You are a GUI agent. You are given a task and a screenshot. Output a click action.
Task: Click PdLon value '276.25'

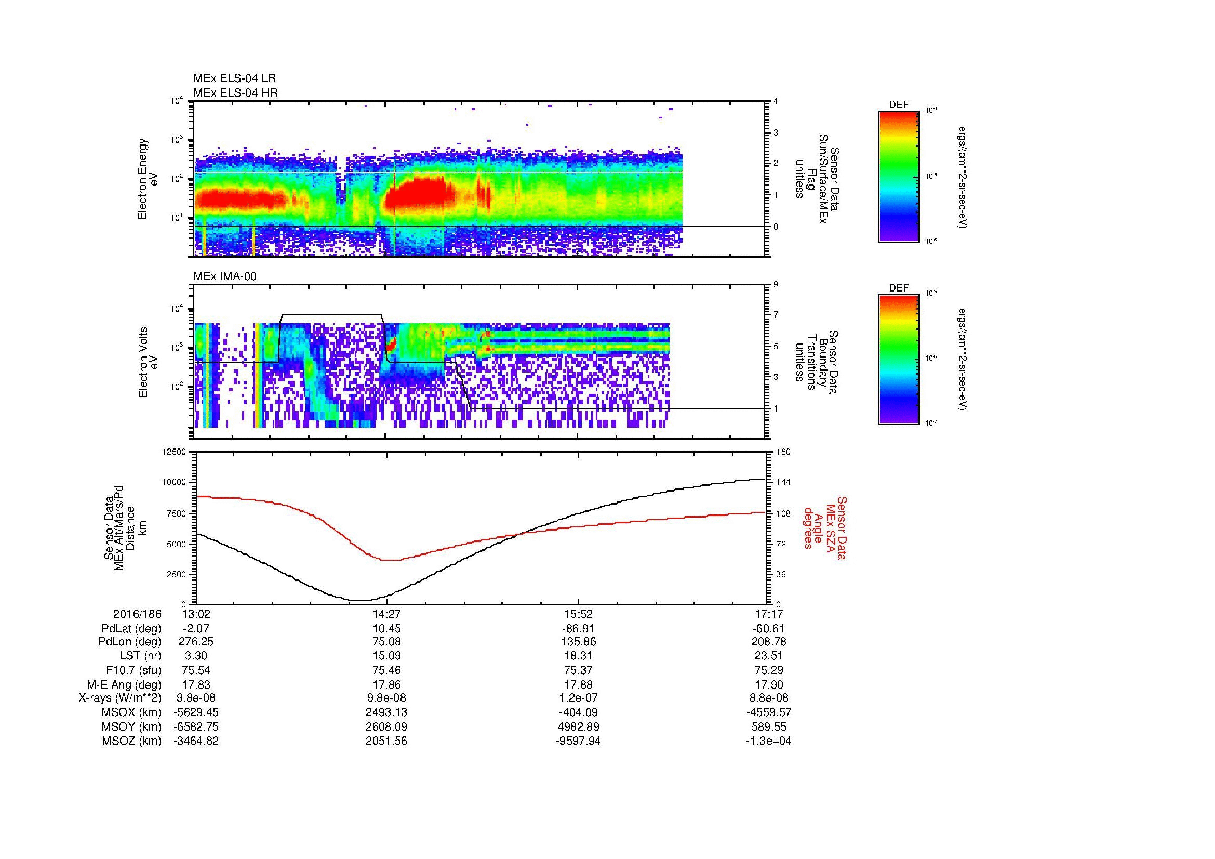(196, 642)
